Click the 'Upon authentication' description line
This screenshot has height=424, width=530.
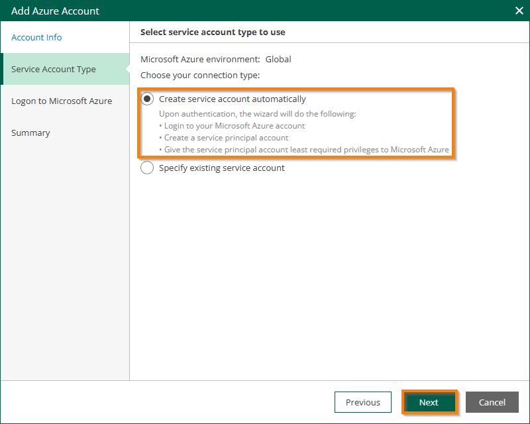point(257,114)
